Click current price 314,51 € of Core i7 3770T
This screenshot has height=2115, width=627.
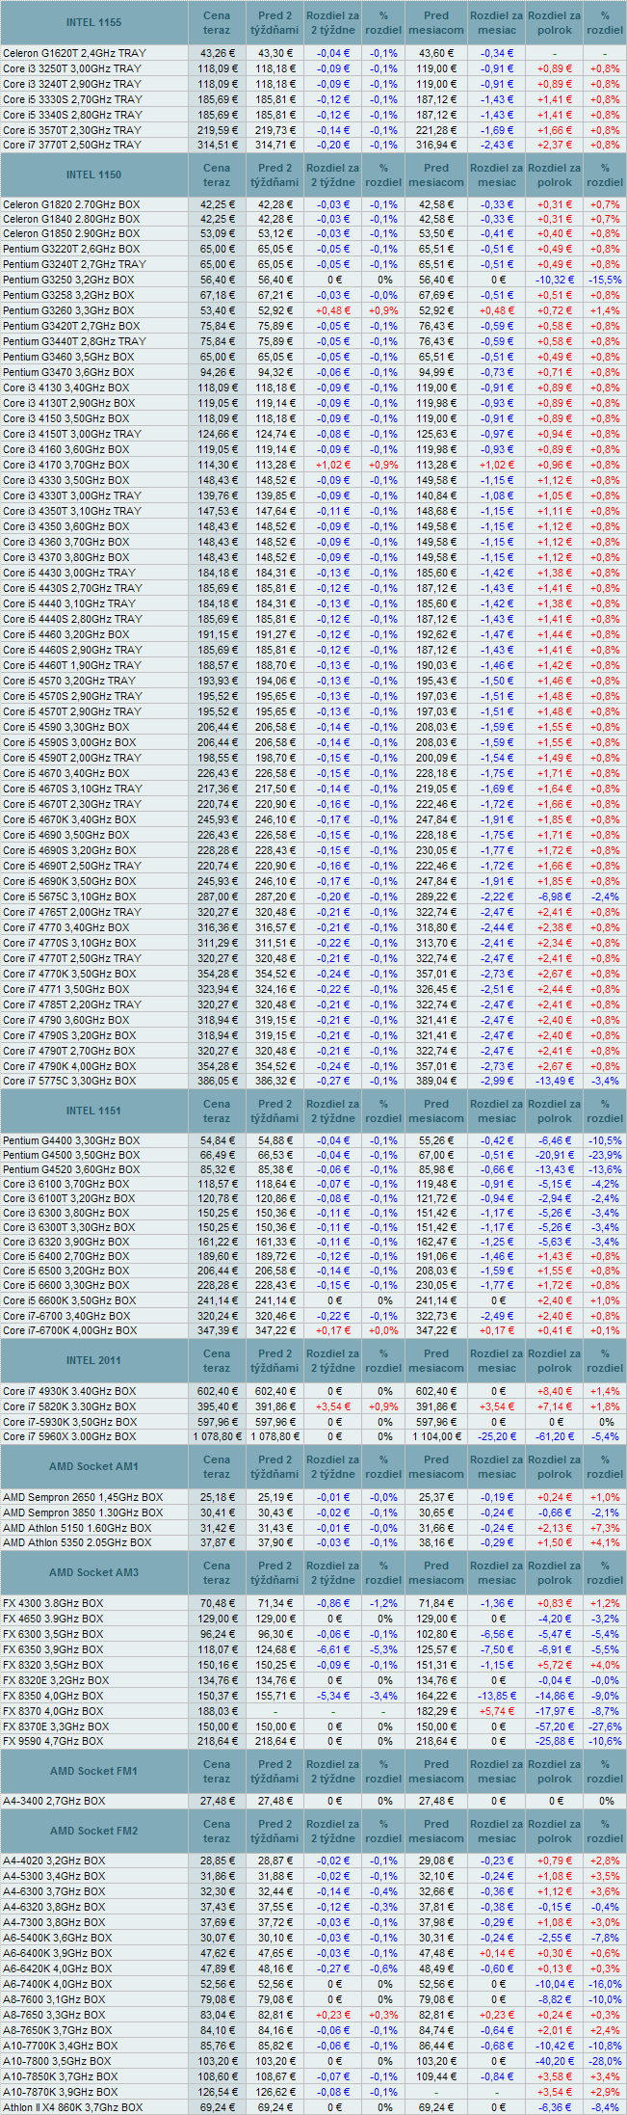tap(218, 145)
